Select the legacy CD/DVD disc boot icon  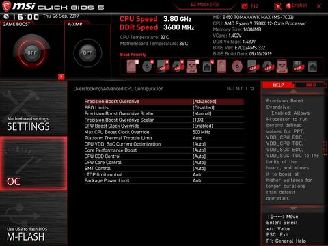tap(237, 67)
